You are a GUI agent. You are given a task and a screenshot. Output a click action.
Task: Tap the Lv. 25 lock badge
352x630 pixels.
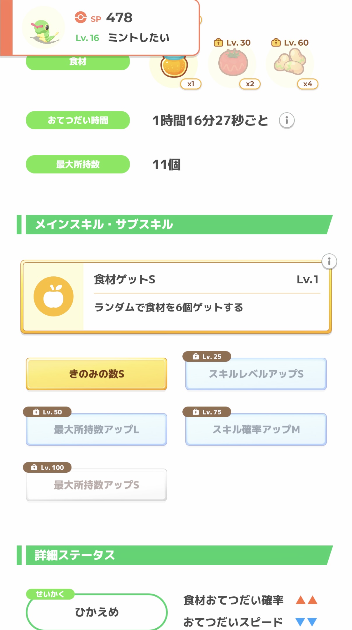[x=207, y=356]
